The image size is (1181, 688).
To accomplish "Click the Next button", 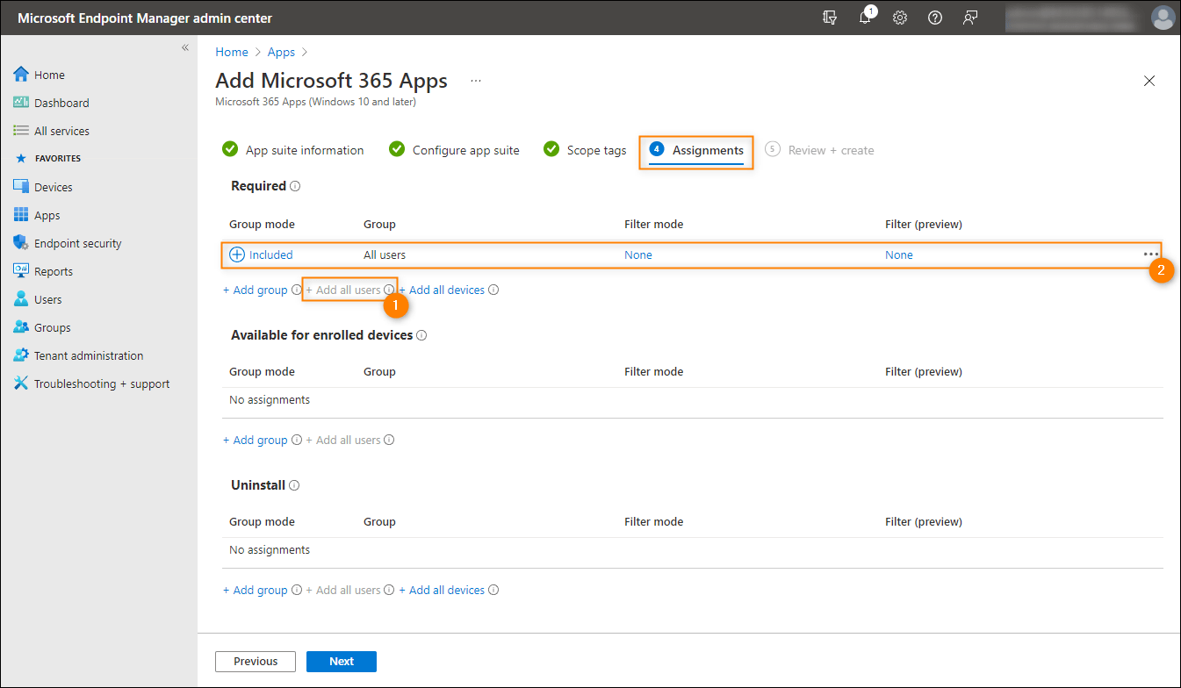I will tap(341, 661).
